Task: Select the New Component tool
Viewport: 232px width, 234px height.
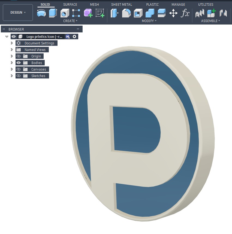Action: pyautogui.click(x=212, y=13)
